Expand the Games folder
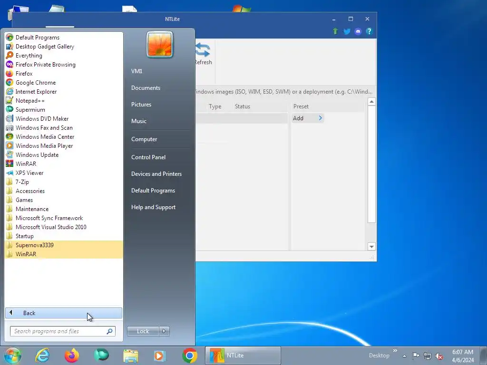The height and width of the screenshot is (365, 487). pyautogui.click(x=64, y=200)
